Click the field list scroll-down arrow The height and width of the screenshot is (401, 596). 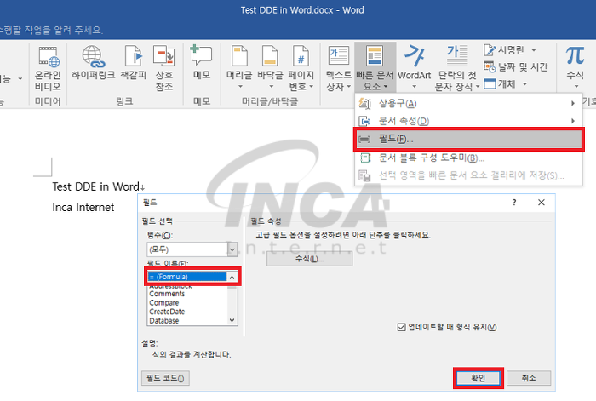pyautogui.click(x=232, y=320)
